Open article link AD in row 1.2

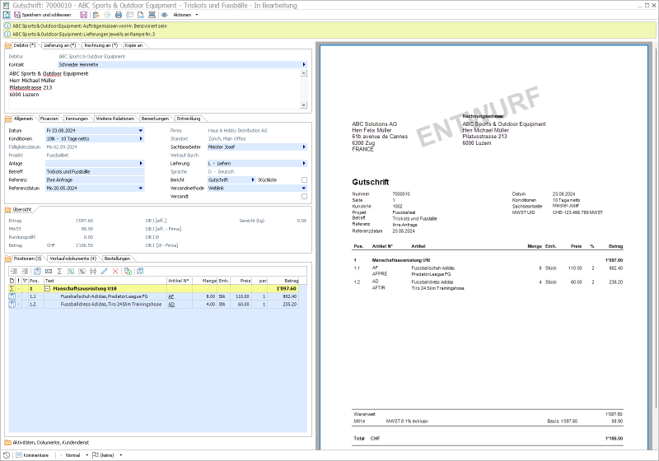171,305
